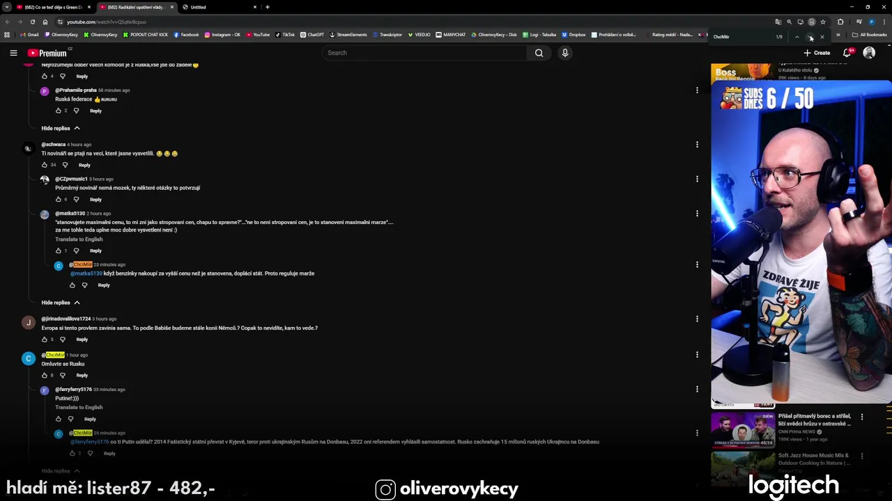Open the ChatGPT bookmark
892x501 pixels.
[x=312, y=35]
